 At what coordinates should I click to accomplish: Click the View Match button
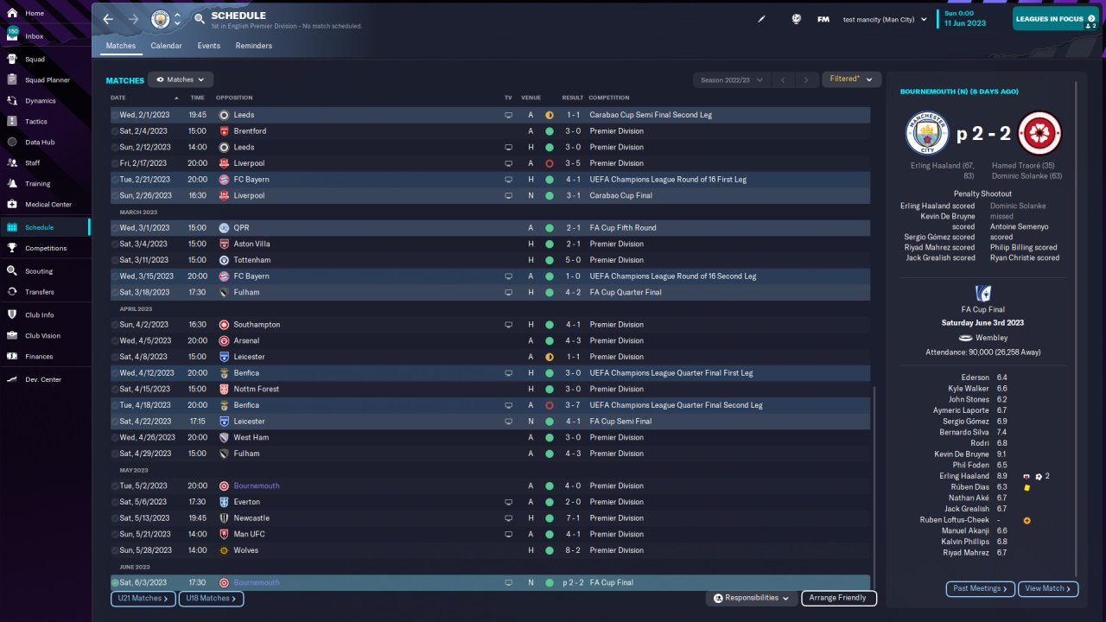[x=1048, y=588]
